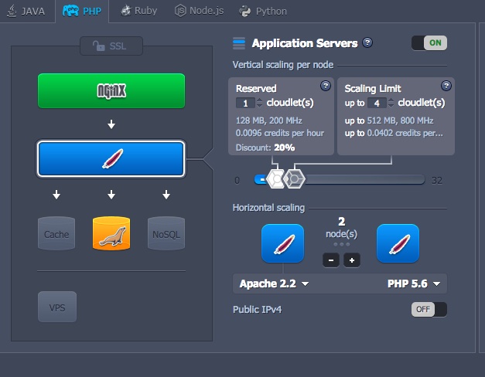This screenshot has height=377, width=485.
Task: Open the PHP 5.6 version dropdown
Action: tap(414, 284)
